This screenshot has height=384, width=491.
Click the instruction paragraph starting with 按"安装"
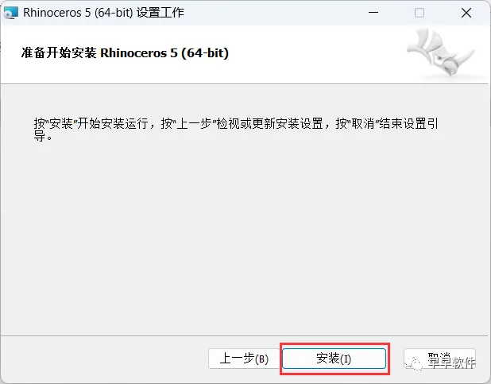tap(236, 130)
